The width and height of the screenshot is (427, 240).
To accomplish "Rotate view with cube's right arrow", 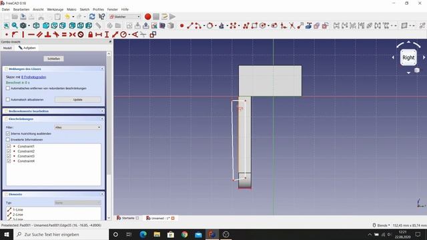I will 424,57.
